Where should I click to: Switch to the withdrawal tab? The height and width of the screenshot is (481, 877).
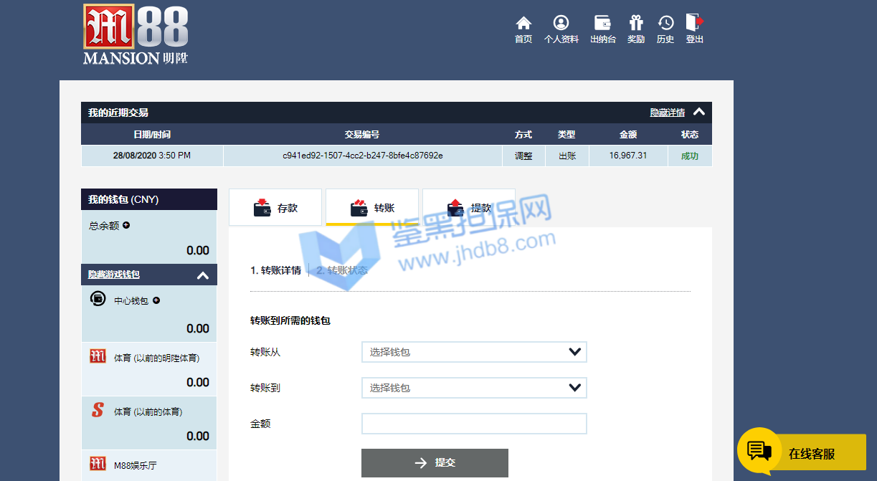(469, 208)
